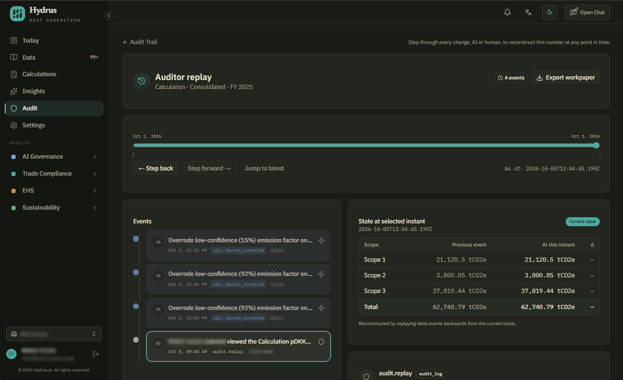
Task: Click lightning icon on the 15% override event
Action: pos(321,240)
